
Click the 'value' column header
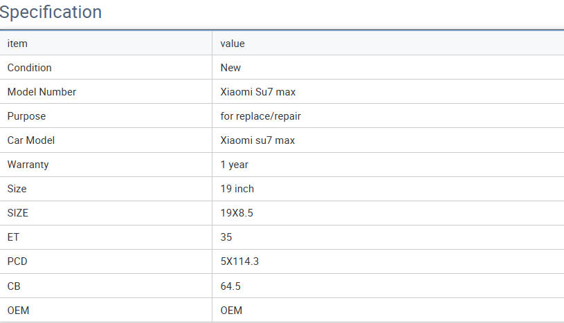(233, 44)
